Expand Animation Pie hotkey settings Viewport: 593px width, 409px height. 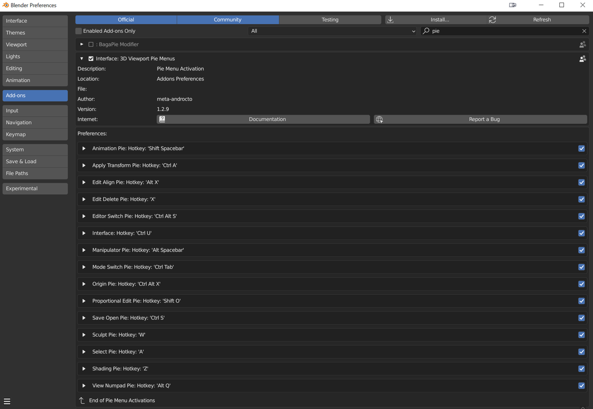pyautogui.click(x=84, y=148)
